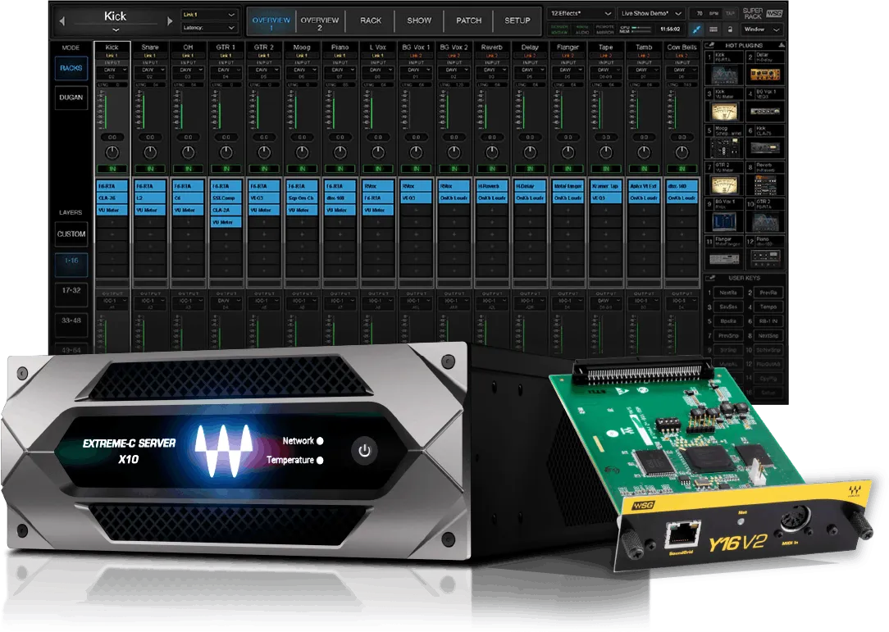Open the Link 1 dropdown in the header
Screen dimensions: 889x632
[208, 15]
